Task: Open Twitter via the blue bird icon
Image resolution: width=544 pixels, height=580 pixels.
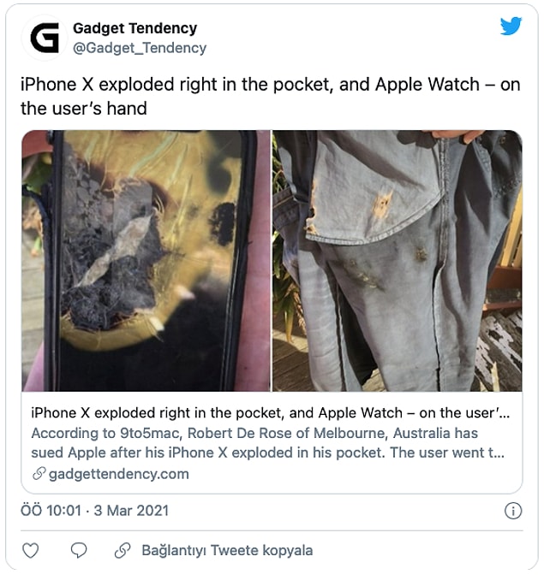Action: pos(511,26)
